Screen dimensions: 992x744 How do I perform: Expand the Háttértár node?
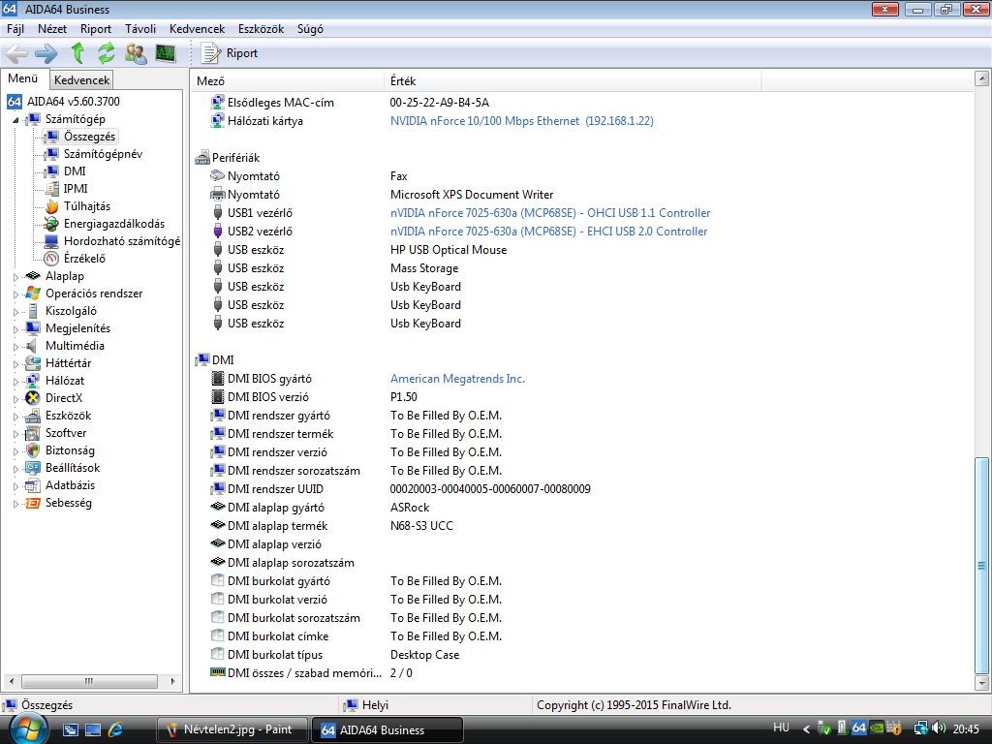click(x=15, y=364)
